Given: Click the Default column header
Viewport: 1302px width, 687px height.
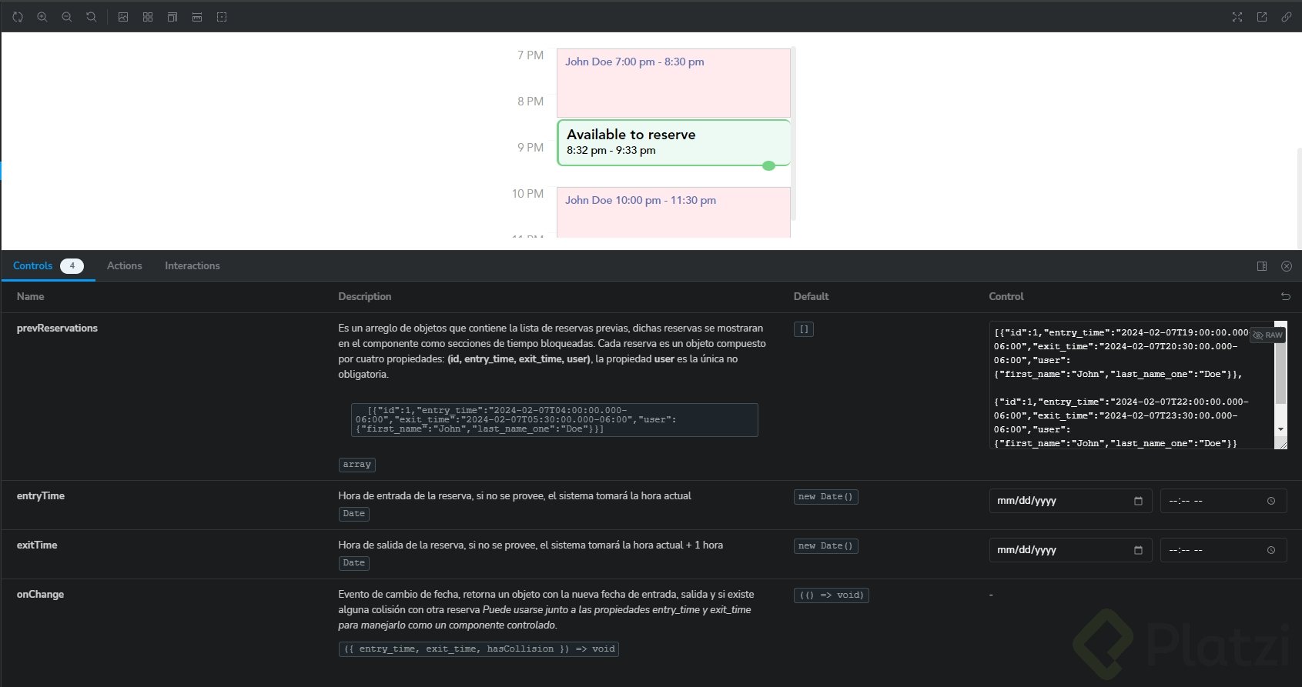Looking at the screenshot, I should tap(812, 296).
